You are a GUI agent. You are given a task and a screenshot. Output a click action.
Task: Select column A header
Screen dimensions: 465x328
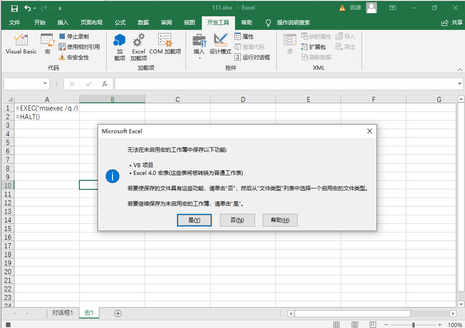tap(47, 99)
